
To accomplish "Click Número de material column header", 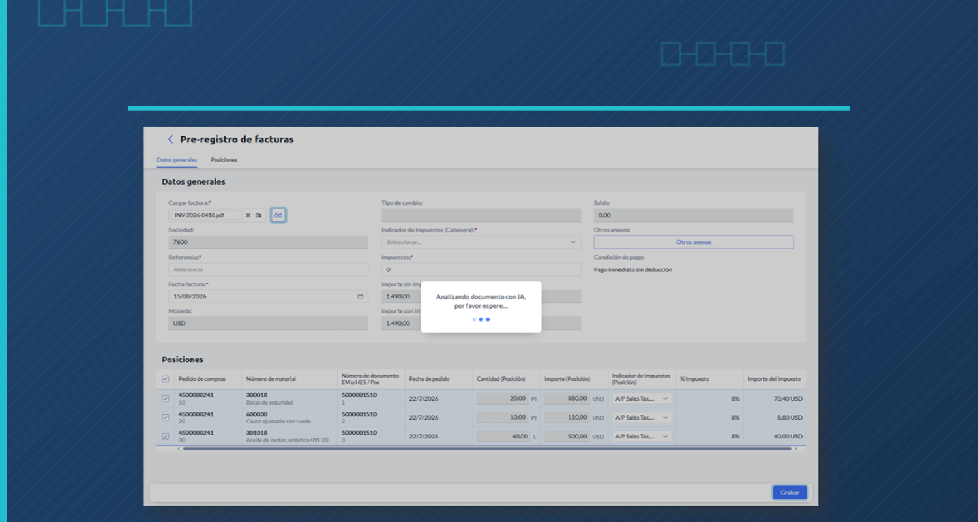I will coord(271,379).
